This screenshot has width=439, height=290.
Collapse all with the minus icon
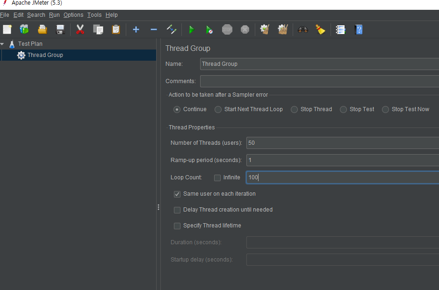click(154, 29)
